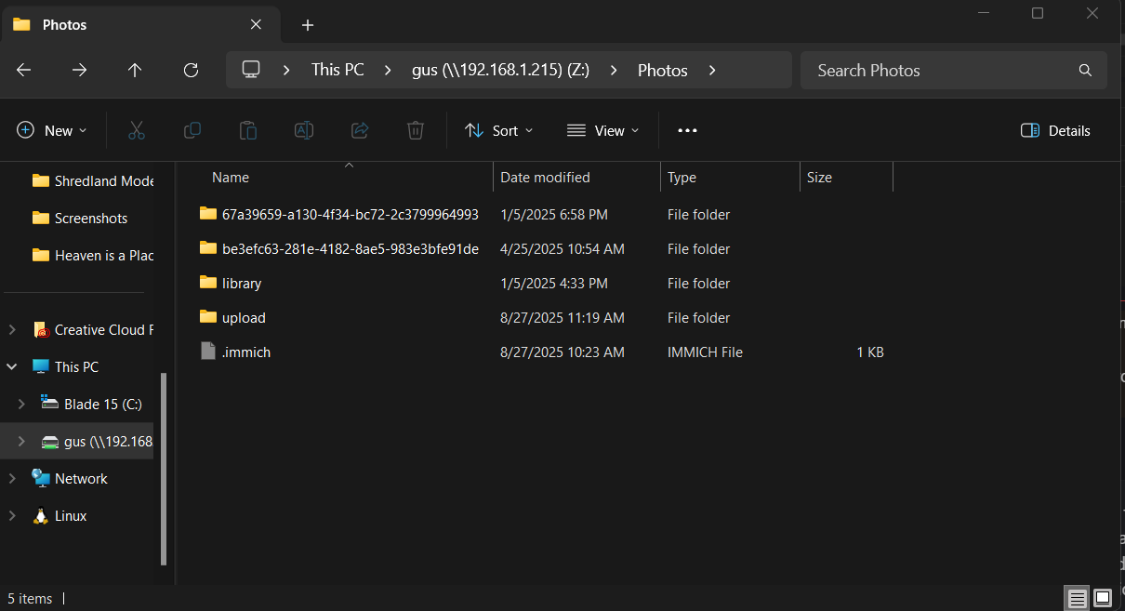Switch to details list view in status bar
The image size is (1125, 611).
(x=1077, y=598)
